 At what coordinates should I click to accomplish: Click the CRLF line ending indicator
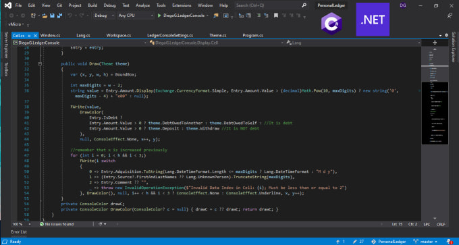tap(441, 224)
